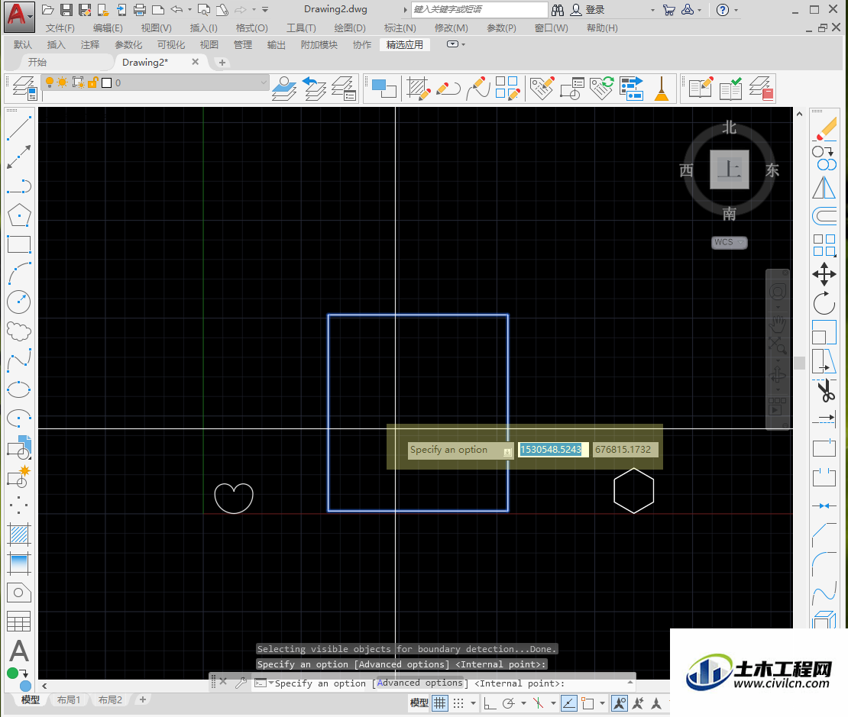Expand the login account dropdown arrow
Viewport: 848px width, 717px height.
click(652, 10)
